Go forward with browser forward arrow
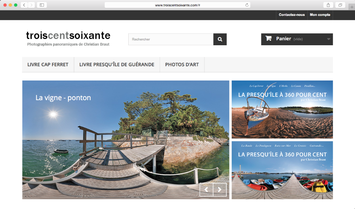This screenshot has width=355, height=209. pos(31,5)
